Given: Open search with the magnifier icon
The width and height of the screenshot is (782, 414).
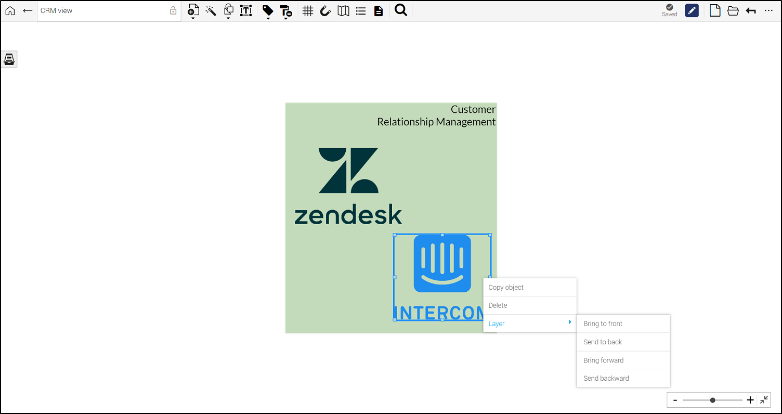Looking at the screenshot, I should coord(401,10).
